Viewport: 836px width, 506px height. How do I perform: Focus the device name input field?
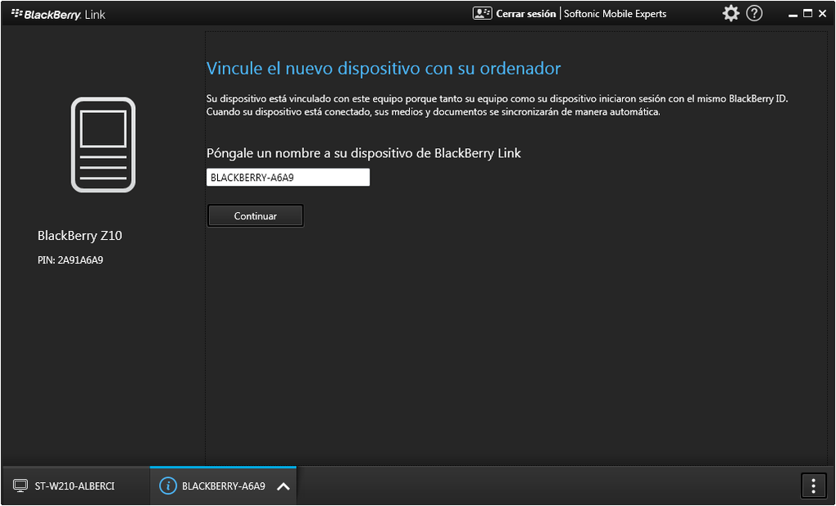(288, 178)
